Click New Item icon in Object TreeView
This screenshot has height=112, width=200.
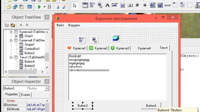(7, 25)
